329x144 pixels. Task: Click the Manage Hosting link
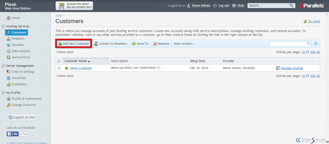pos(292,68)
